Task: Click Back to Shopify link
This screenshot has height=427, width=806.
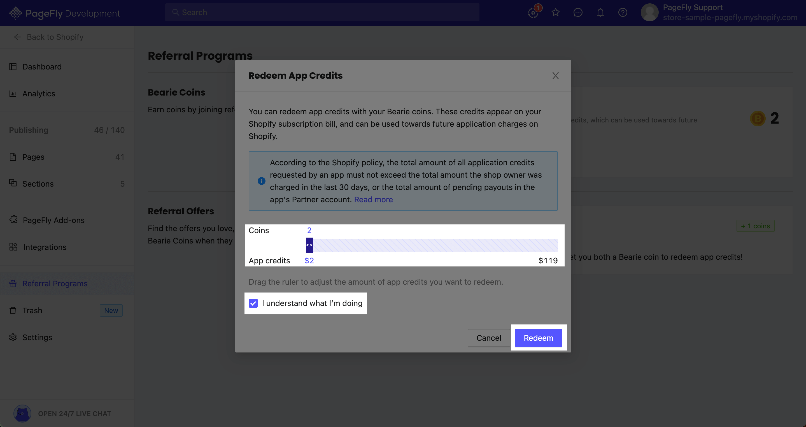Action: [55, 37]
